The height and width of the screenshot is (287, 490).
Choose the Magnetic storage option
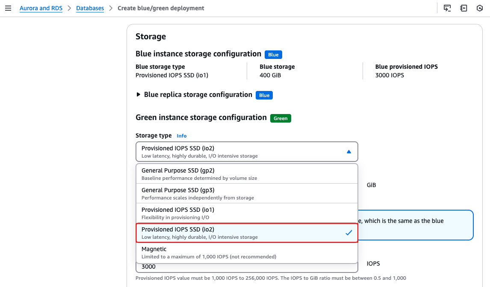click(x=246, y=252)
